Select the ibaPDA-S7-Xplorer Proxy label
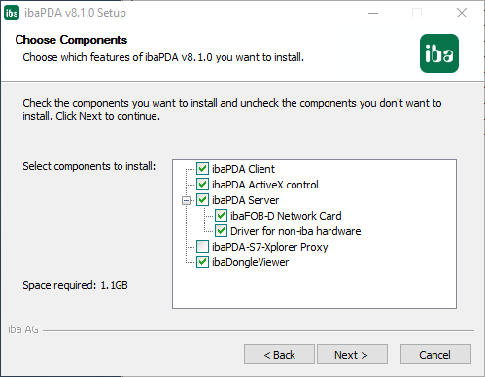Viewport: 485px width, 377px height. click(x=270, y=247)
